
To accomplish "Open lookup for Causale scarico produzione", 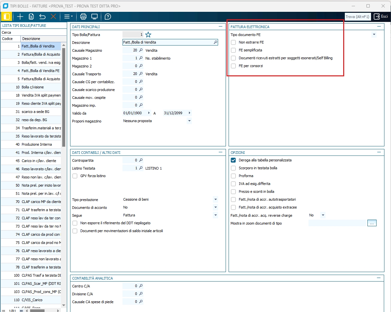I will coord(141,89).
